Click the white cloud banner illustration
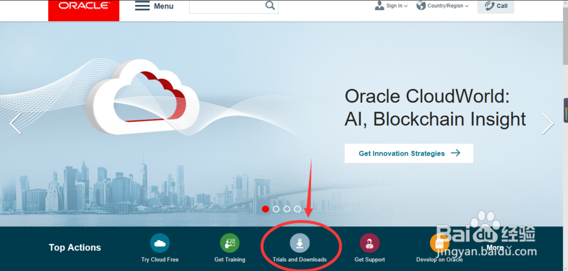568x271 pixels. (x=143, y=97)
